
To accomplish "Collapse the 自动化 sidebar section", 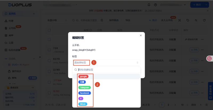I will [x=34, y=59].
